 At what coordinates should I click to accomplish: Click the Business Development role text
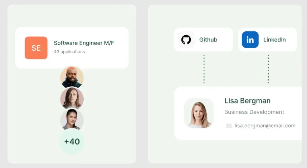[254, 112]
